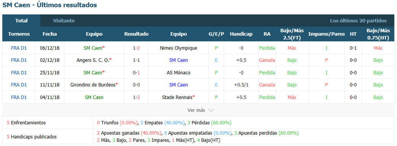397x146 pixels.
Task: Click the blue SM Caen in 02/12/18 row
Action: coord(179,60)
